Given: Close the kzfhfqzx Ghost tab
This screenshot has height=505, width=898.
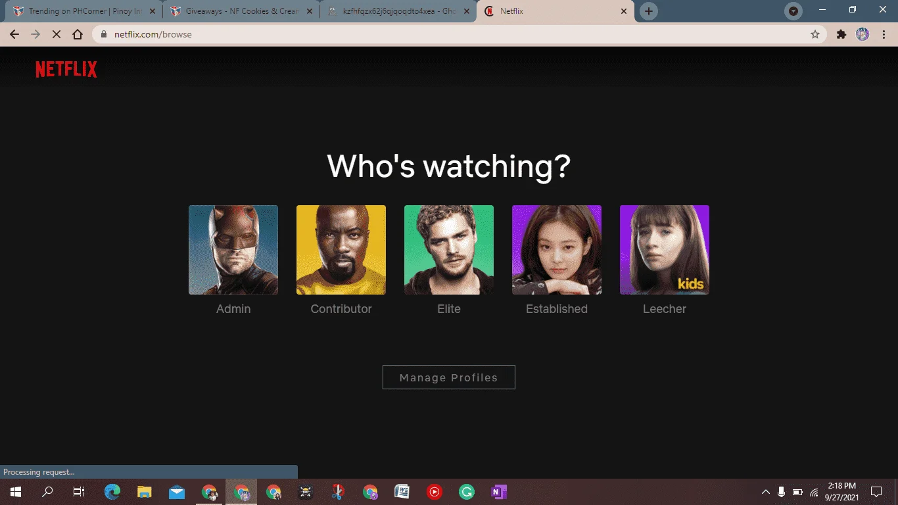Looking at the screenshot, I should coord(467,11).
